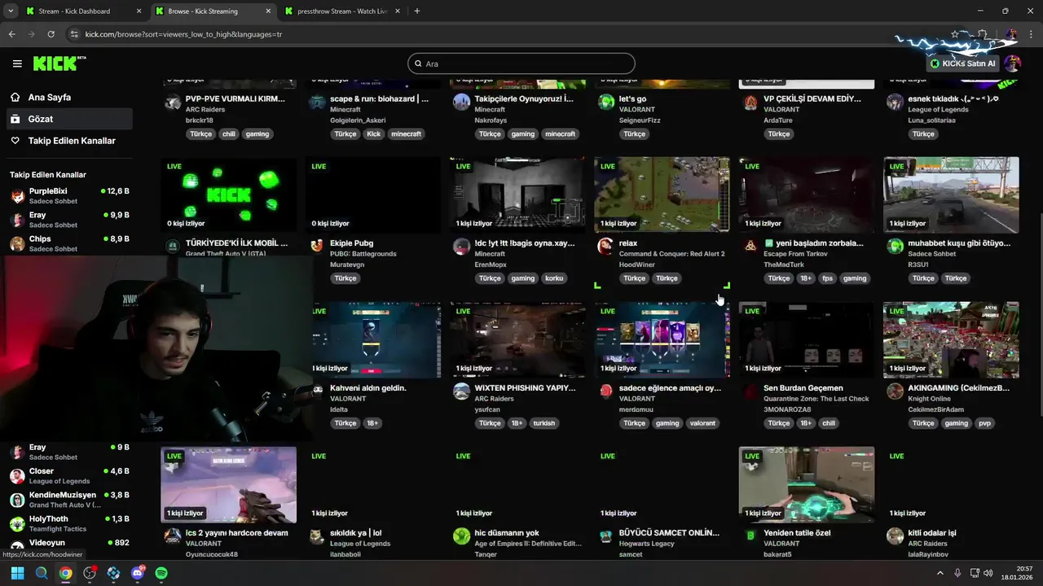The image size is (1043, 586).
Task: Open Spotify from the taskbar
Action: [x=161, y=573]
